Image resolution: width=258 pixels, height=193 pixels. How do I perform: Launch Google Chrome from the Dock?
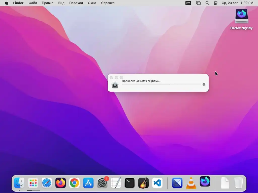[74, 183]
